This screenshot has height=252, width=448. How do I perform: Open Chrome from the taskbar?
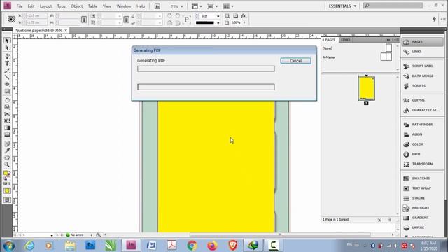[192, 246]
